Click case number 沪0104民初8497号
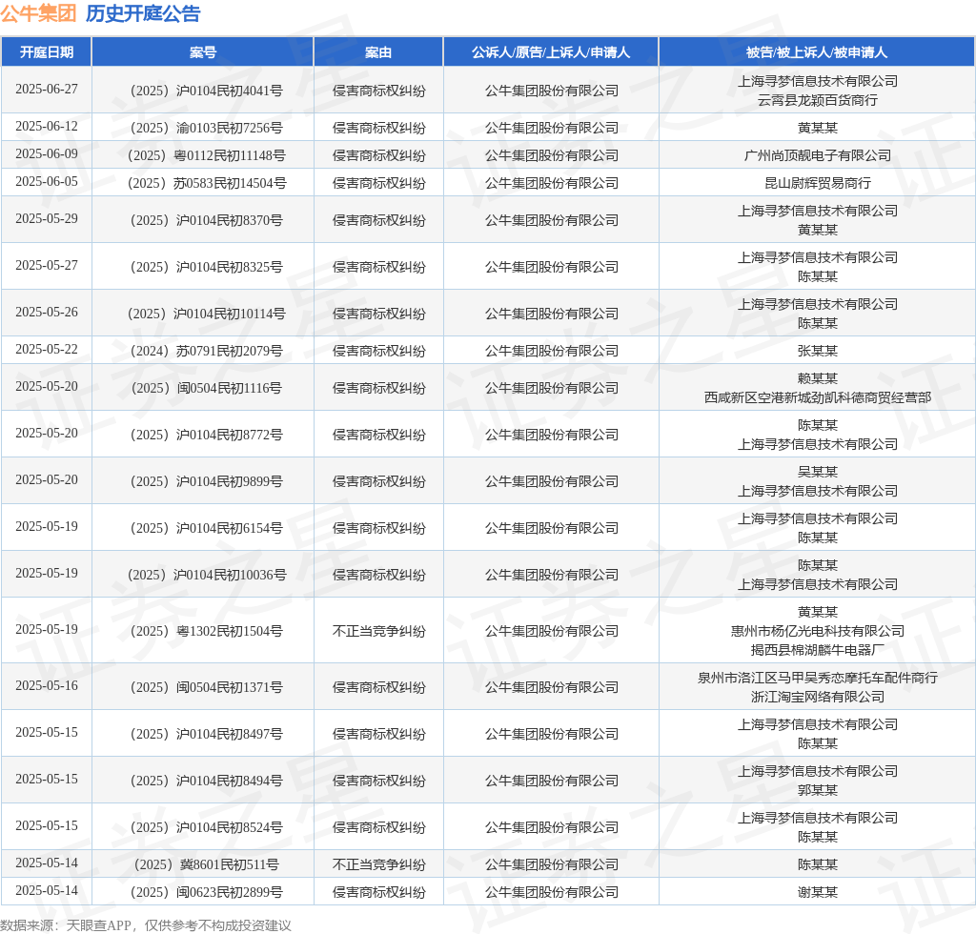 click(206, 735)
